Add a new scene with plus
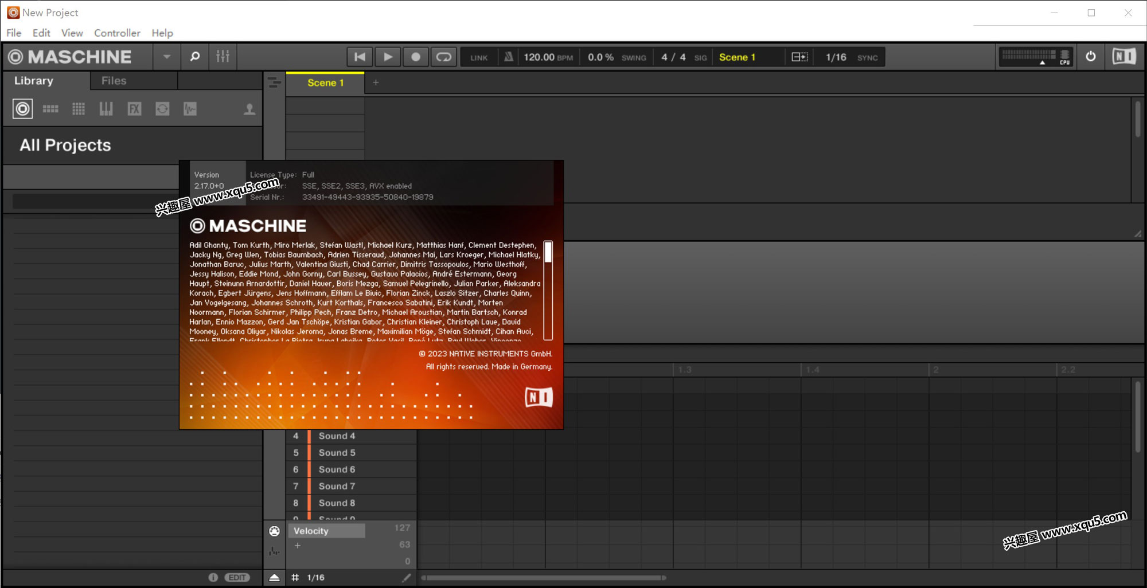The width and height of the screenshot is (1147, 588). point(376,83)
